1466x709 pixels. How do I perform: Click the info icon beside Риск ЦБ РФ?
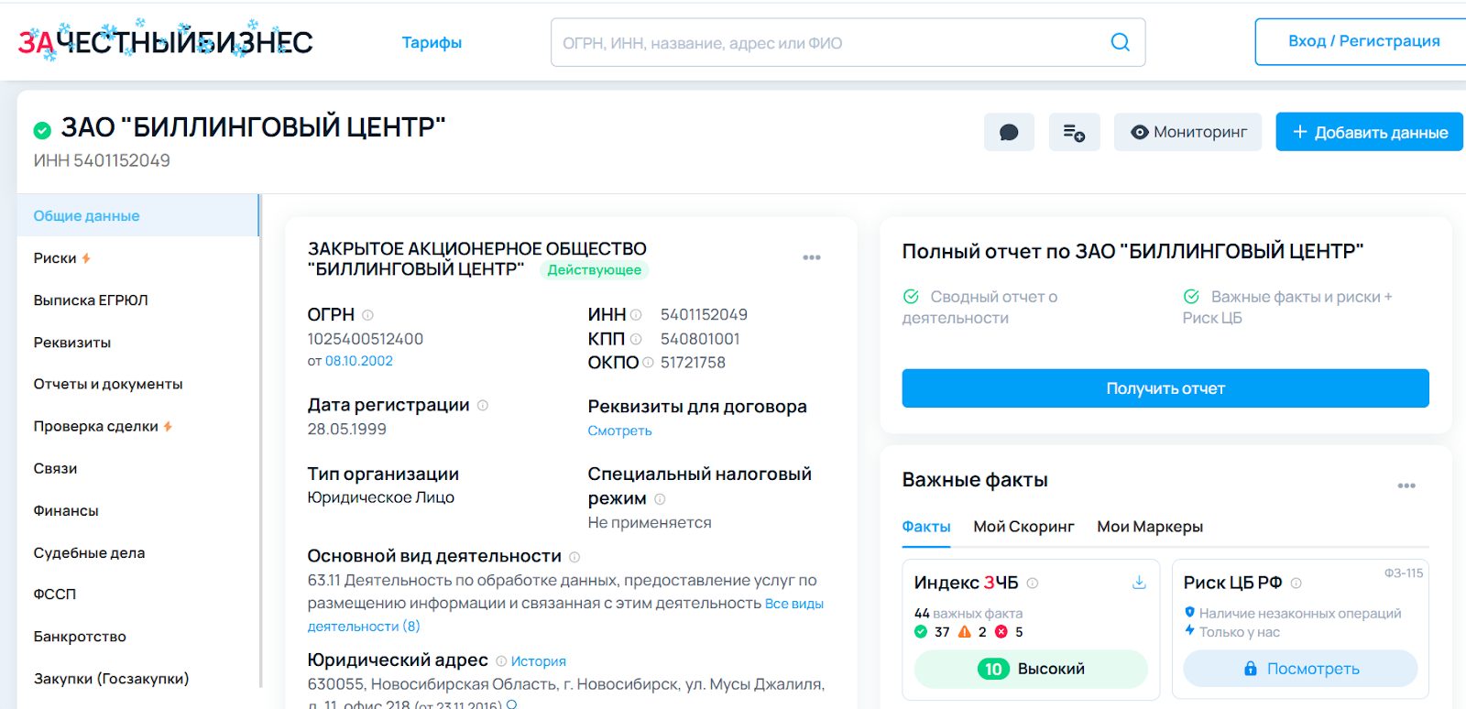click(1296, 584)
